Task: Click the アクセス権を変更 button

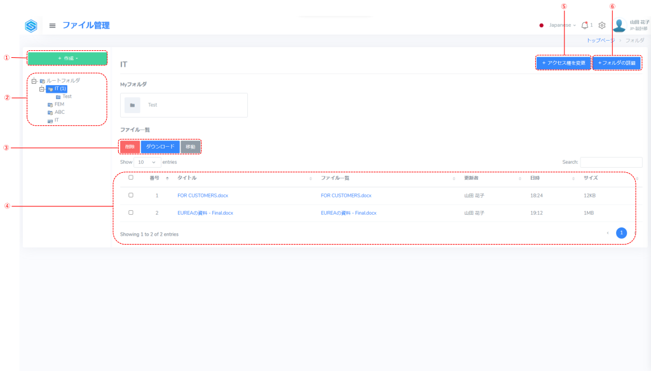Action: pos(563,63)
